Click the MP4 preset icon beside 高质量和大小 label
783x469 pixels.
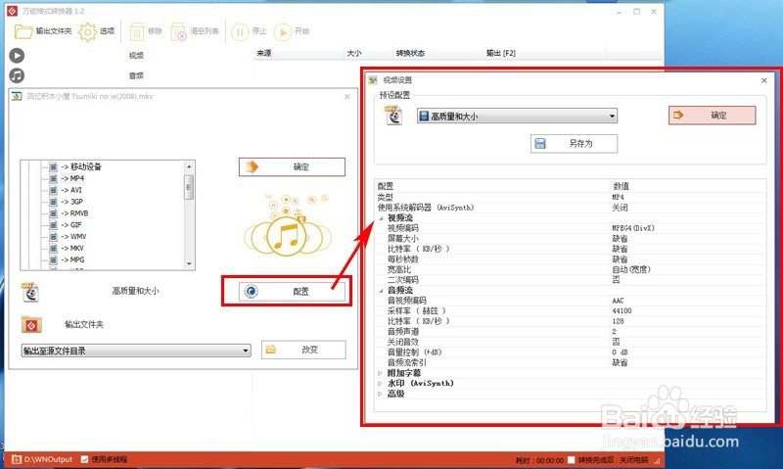coord(30,292)
